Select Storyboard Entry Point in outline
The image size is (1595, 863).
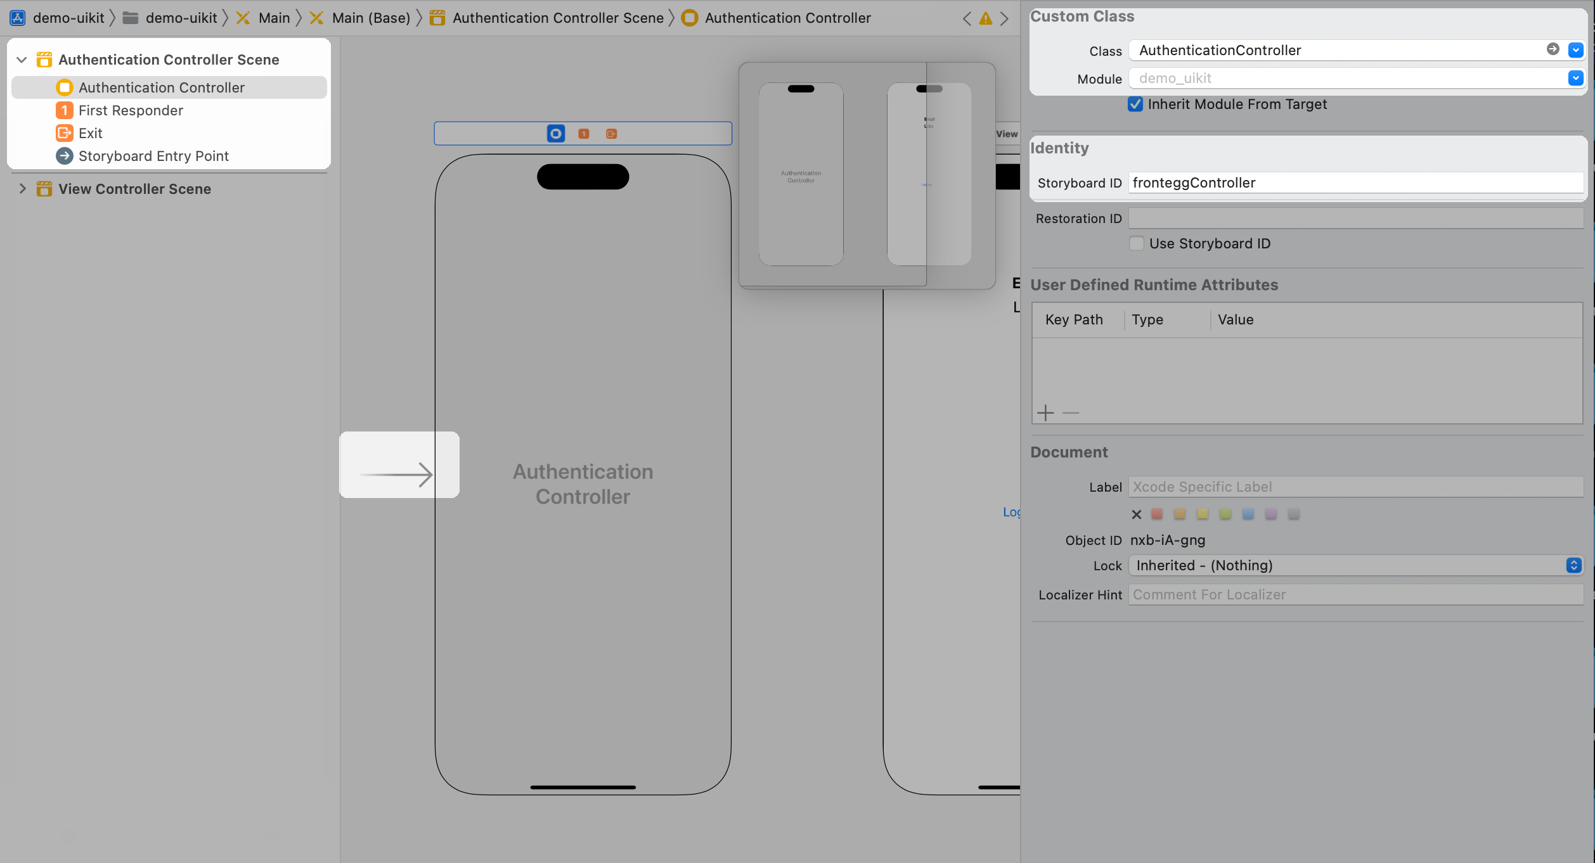153,156
